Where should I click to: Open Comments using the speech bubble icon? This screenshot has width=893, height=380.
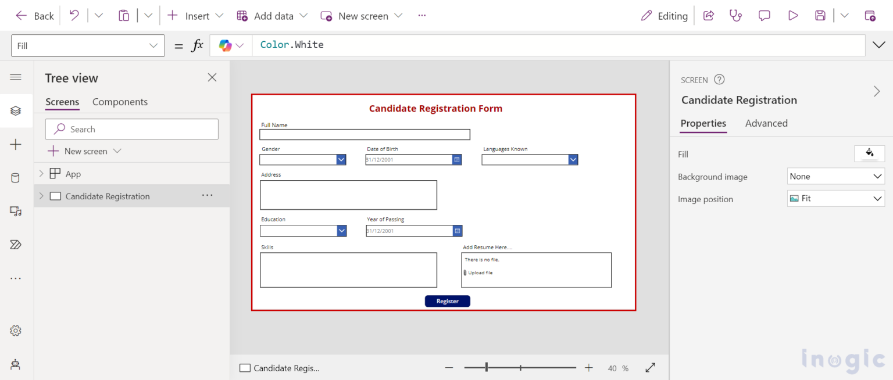pos(764,16)
